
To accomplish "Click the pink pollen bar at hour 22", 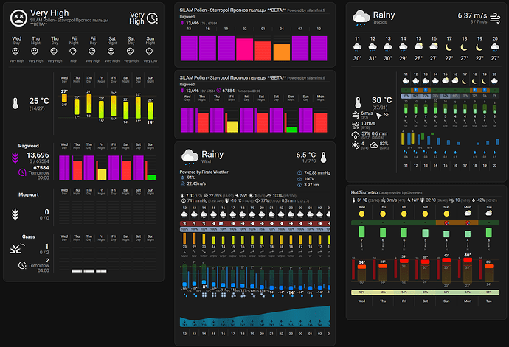I will click(244, 49).
